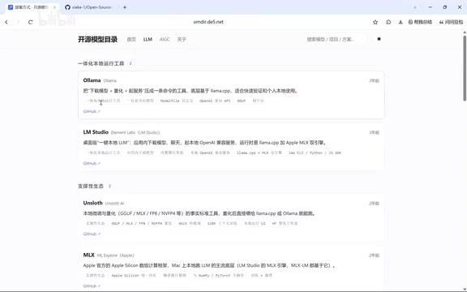Go forward with the browser forward arrow
Screen dimensions: 467x292
(18, 22)
